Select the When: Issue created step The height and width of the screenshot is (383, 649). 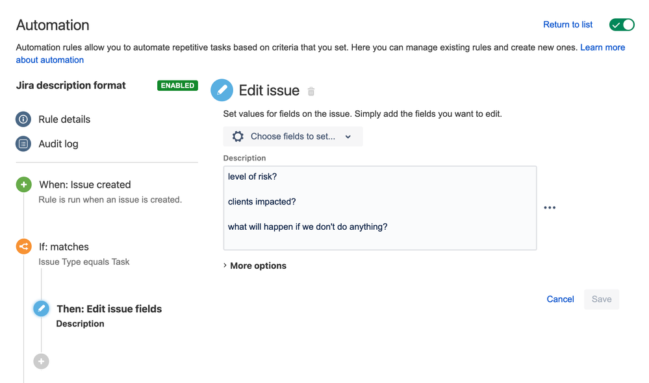point(85,184)
